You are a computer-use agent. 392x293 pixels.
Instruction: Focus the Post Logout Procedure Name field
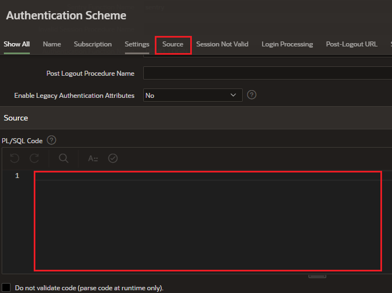coord(267,74)
